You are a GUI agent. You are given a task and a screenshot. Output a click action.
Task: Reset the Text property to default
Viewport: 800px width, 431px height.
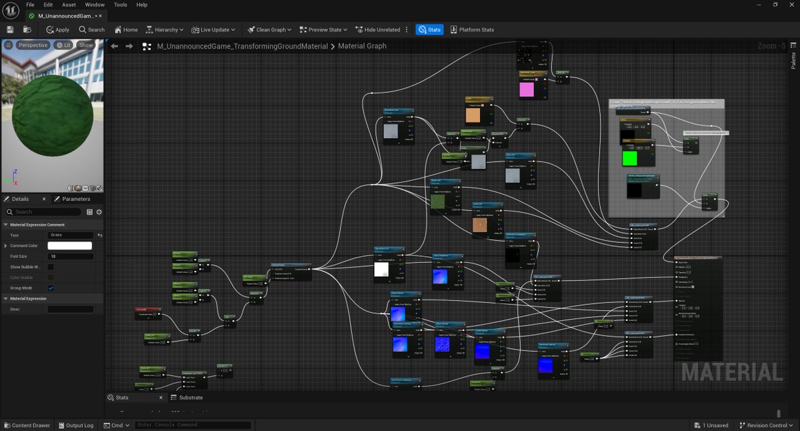[x=100, y=236]
